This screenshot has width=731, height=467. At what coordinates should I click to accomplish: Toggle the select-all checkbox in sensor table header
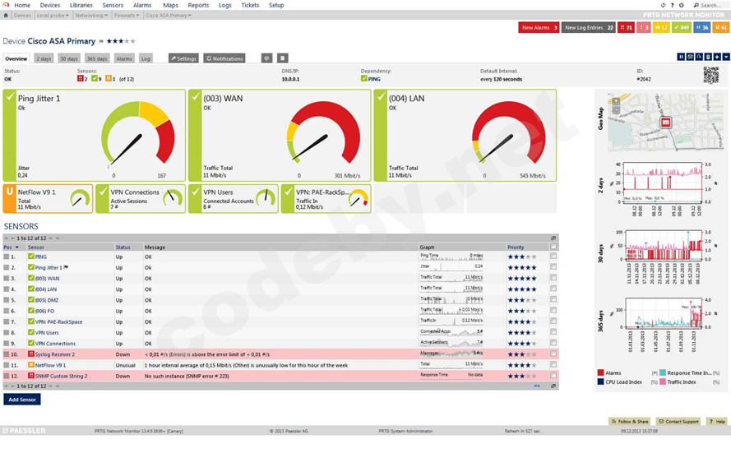(553, 247)
